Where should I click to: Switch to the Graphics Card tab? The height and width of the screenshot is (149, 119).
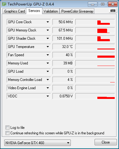coord(14,11)
